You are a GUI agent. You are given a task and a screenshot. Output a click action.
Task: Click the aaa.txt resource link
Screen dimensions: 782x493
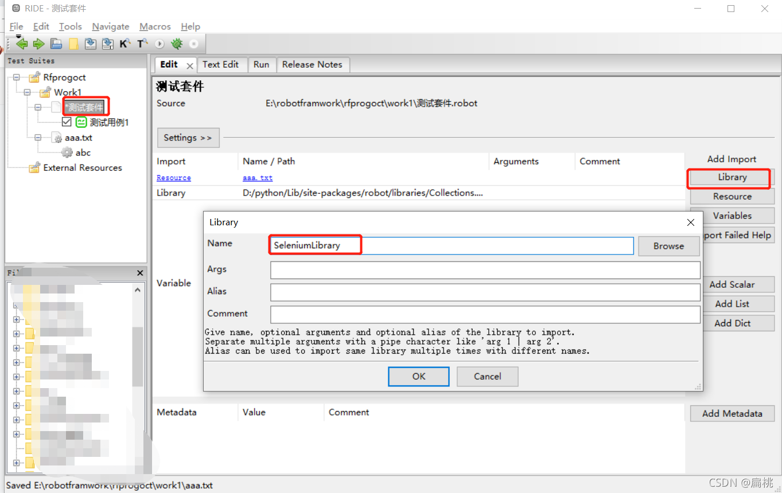point(257,178)
